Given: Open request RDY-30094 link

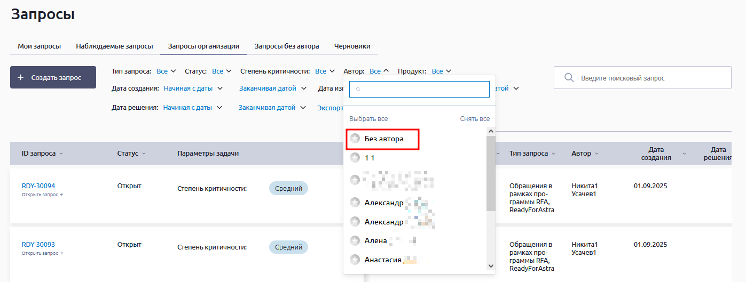Looking at the screenshot, I should (38, 186).
